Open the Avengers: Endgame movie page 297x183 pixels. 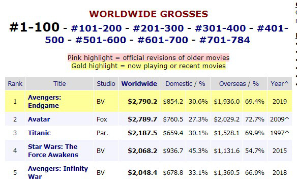(45, 102)
